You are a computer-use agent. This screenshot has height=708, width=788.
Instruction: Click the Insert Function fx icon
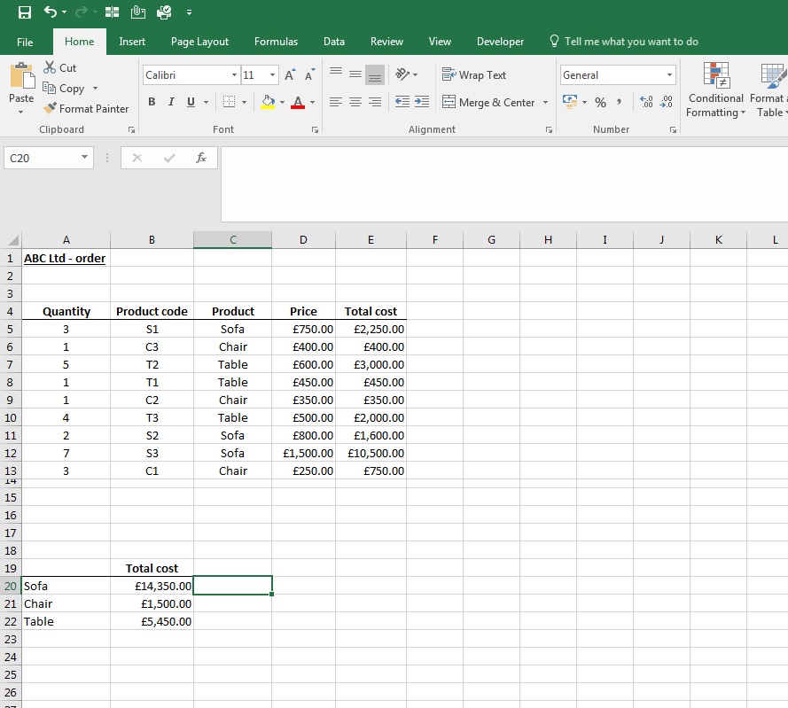201,158
